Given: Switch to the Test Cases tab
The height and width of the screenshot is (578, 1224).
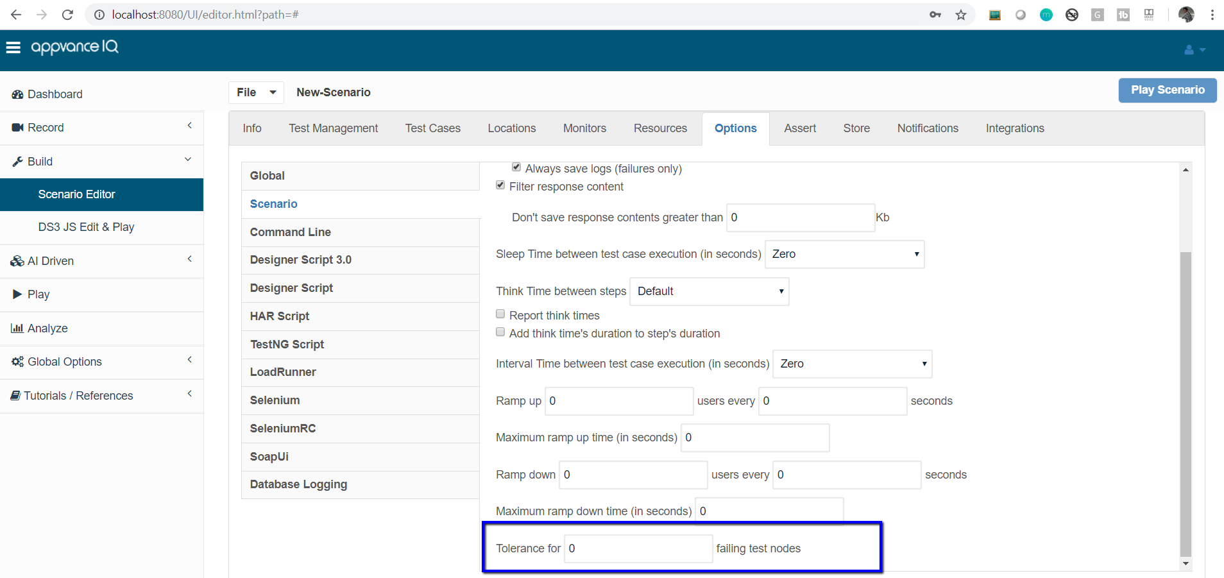Looking at the screenshot, I should (x=432, y=128).
